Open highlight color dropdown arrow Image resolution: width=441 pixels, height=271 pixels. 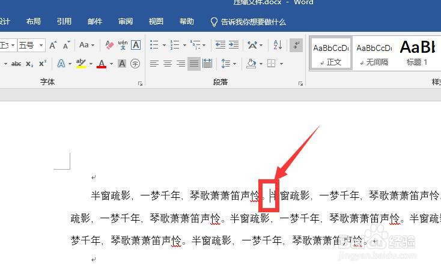pos(91,64)
